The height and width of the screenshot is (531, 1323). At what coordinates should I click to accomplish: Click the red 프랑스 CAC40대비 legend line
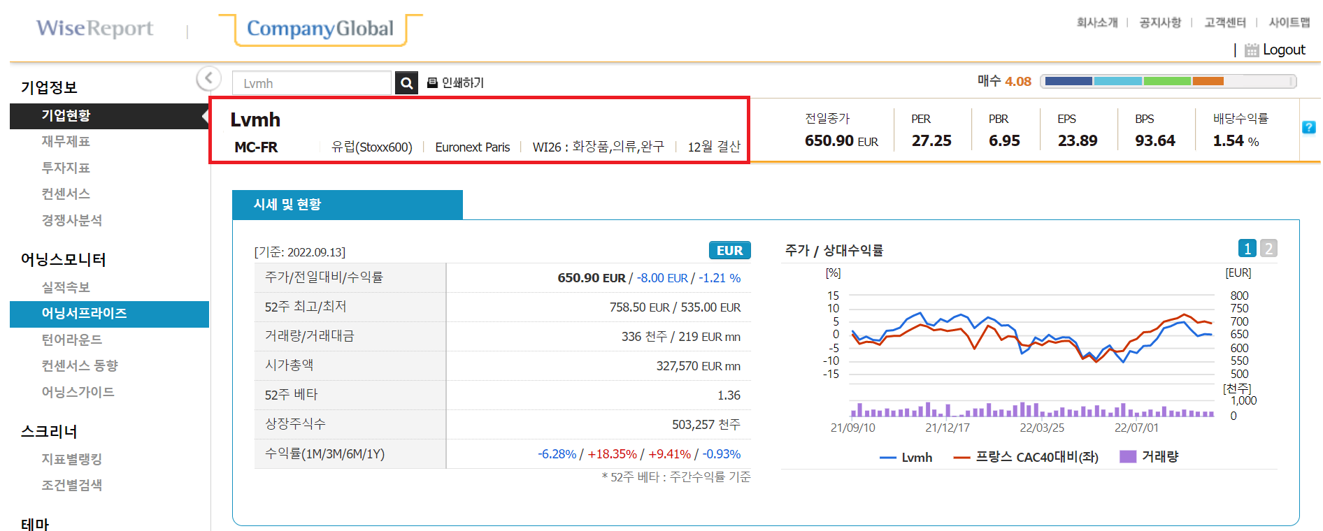pyautogui.click(x=961, y=458)
